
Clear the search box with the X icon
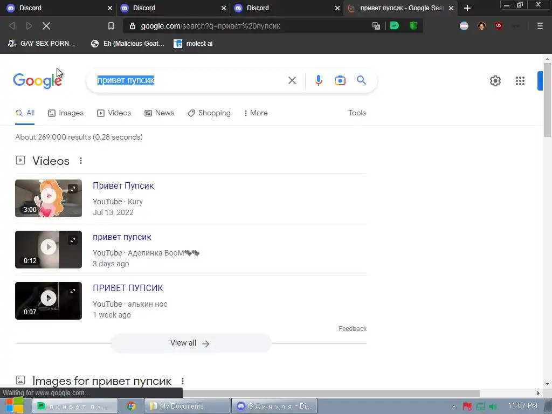click(292, 80)
